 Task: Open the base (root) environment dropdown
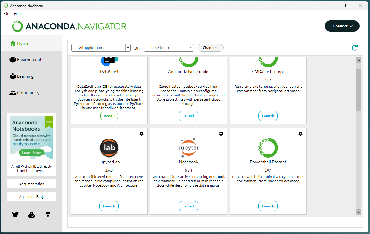click(169, 48)
